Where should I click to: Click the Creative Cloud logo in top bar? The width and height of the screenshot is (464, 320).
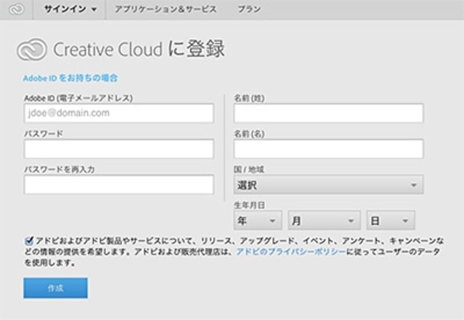pos(16,9)
